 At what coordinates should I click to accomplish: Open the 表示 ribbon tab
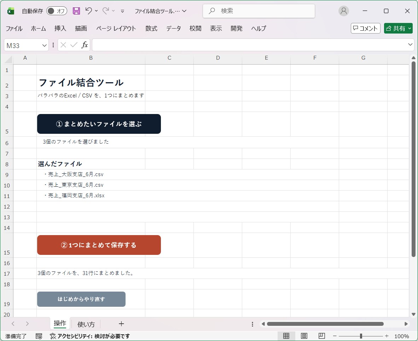click(216, 29)
